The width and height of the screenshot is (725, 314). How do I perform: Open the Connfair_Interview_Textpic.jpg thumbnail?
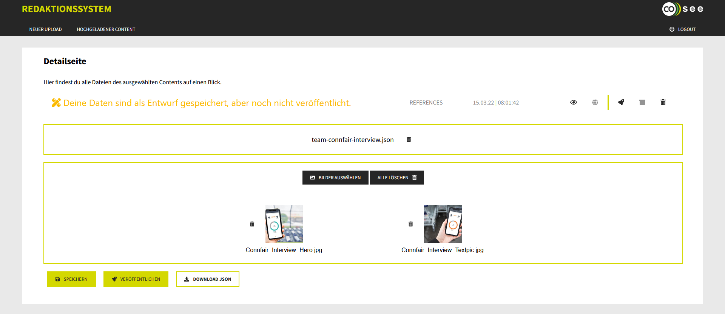[x=443, y=224]
